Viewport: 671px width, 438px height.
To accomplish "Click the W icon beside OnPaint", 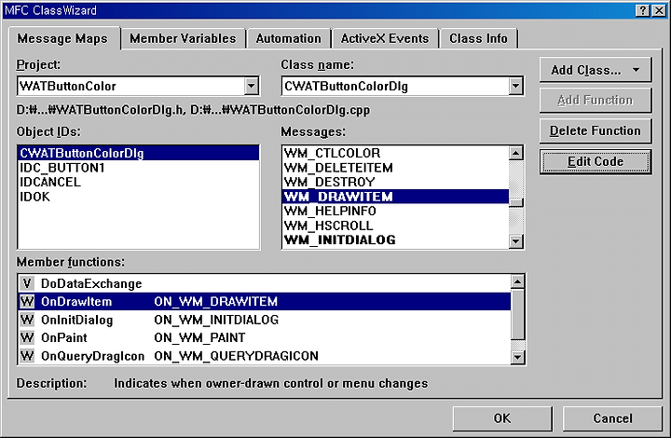I will coord(27,337).
